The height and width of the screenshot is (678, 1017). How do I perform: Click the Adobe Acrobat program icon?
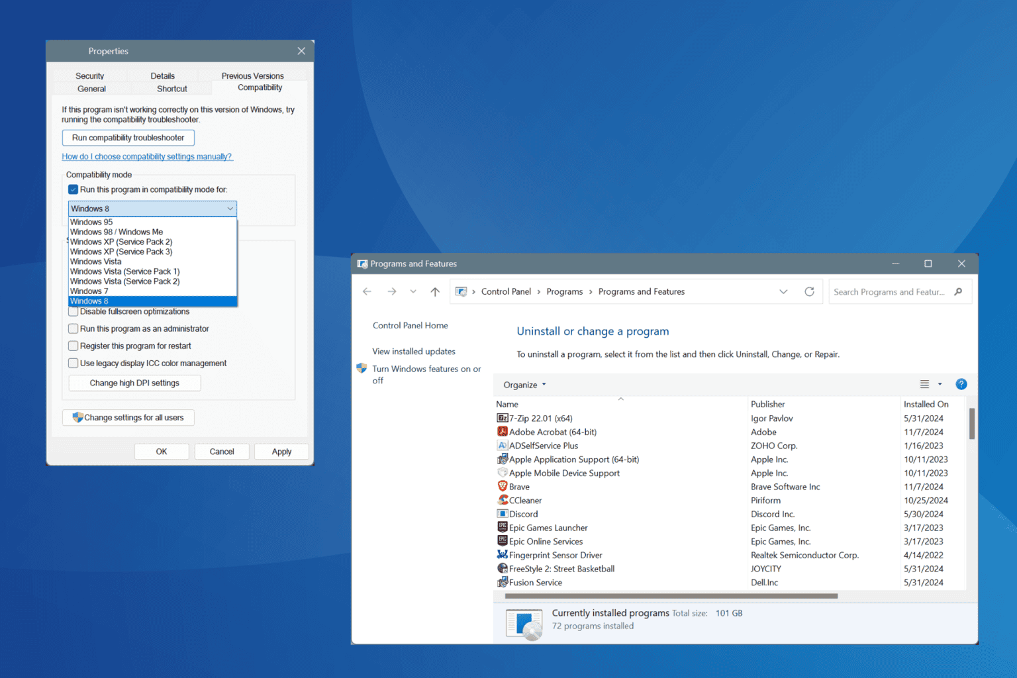tap(503, 432)
